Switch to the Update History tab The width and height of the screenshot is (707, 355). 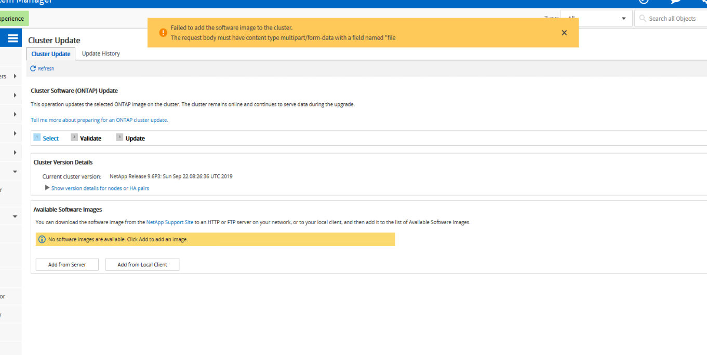coord(101,53)
